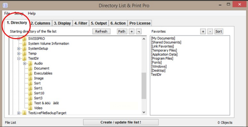
Task: Click the SWISSPRO folder icon
Action: (24, 39)
